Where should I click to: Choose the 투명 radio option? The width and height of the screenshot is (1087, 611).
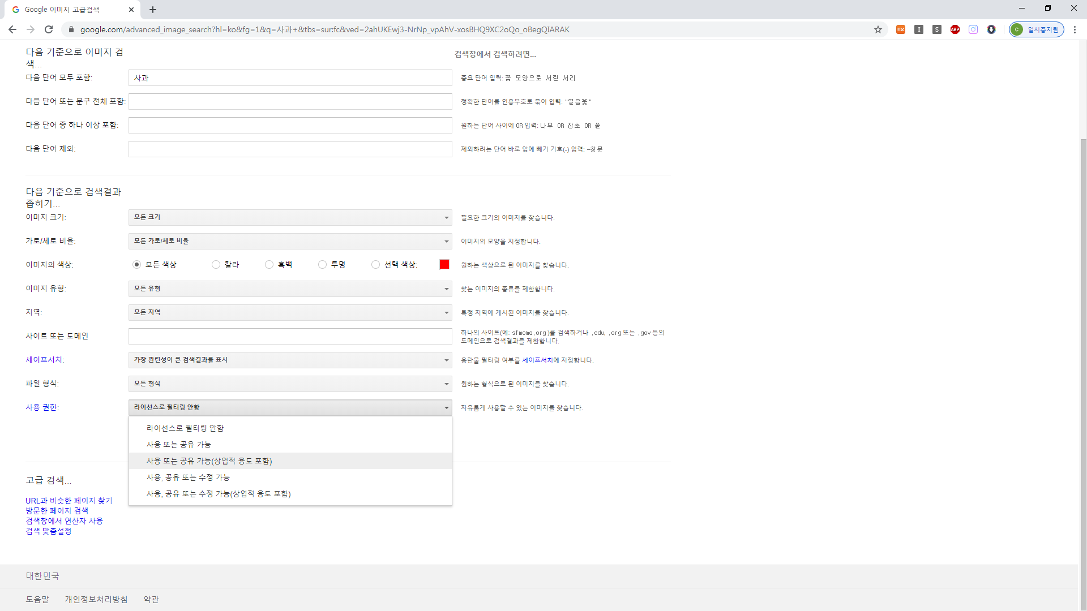click(322, 265)
